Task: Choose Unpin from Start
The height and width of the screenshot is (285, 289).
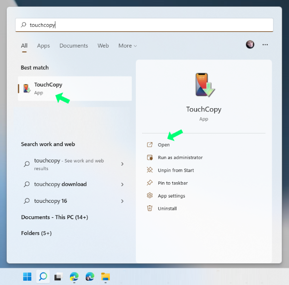Action: (176, 170)
